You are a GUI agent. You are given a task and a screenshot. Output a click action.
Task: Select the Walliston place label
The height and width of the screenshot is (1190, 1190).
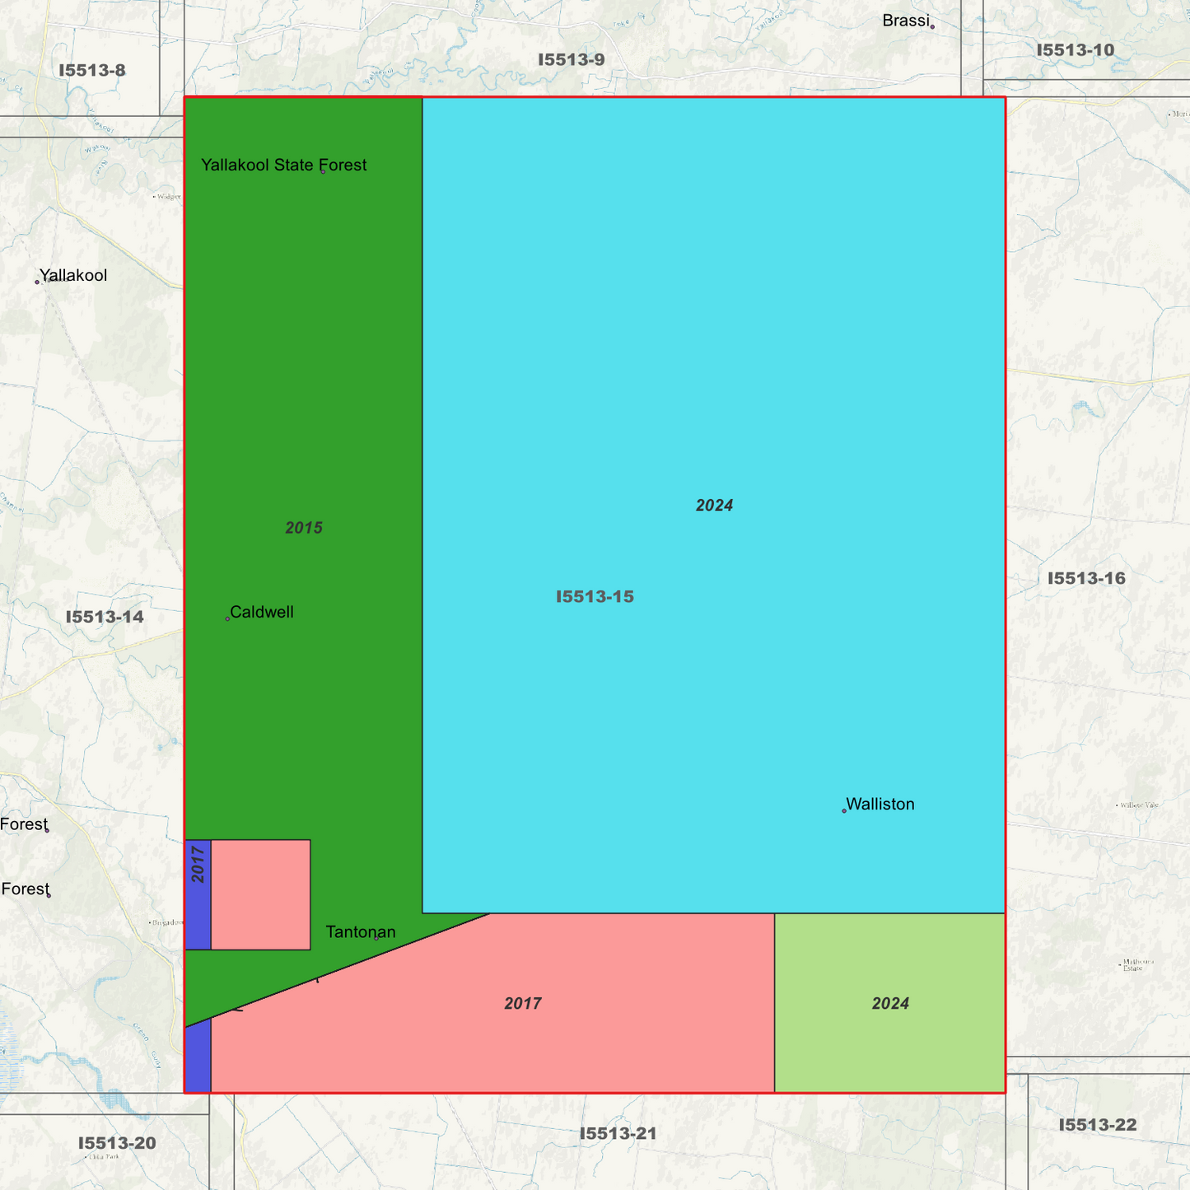pos(880,804)
